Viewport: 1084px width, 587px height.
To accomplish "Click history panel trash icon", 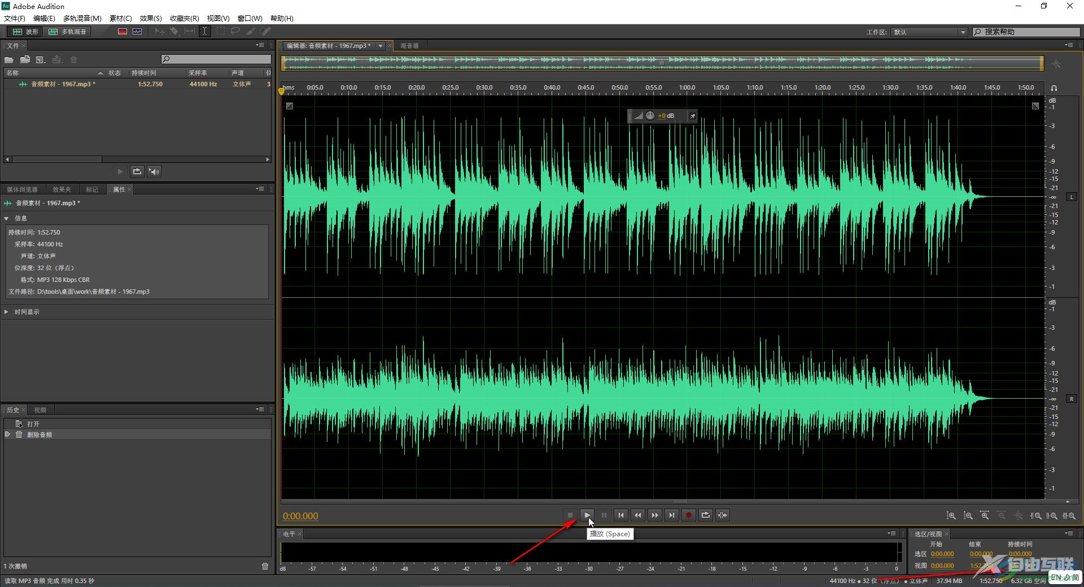I will tap(265, 566).
